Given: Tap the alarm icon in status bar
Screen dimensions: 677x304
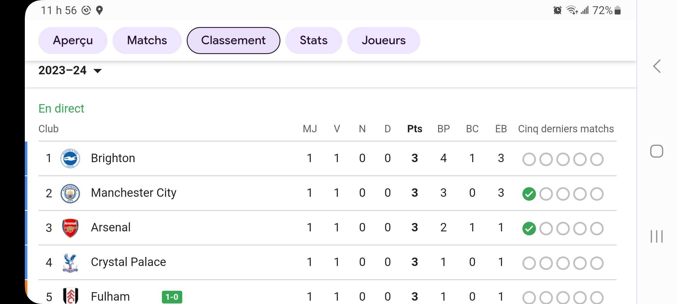Looking at the screenshot, I should (x=557, y=10).
